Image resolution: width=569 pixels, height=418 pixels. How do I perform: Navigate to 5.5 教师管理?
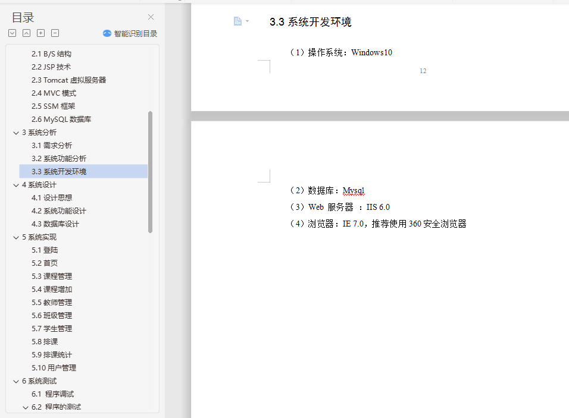(52, 303)
